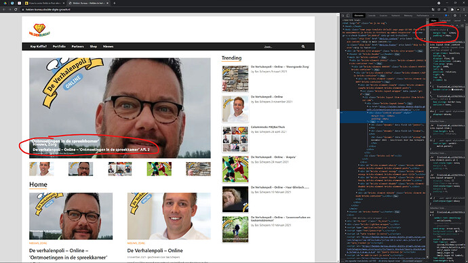This screenshot has width=468, height=263.
Task: Open the Portfolio menu item
Action: pos(59,47)
